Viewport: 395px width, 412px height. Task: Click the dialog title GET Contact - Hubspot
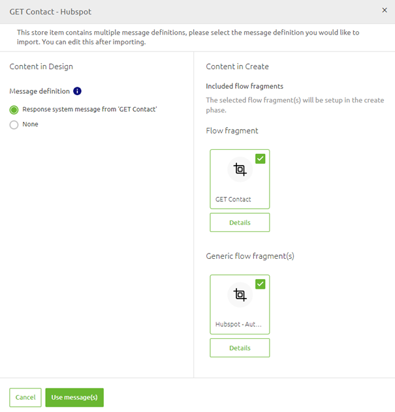click(x=50, y=12)
